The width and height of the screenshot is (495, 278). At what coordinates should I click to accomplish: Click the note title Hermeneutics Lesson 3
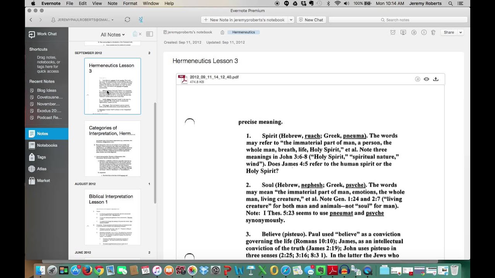205,61
